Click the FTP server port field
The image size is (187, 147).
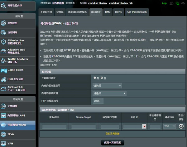(x=98, y=101)
